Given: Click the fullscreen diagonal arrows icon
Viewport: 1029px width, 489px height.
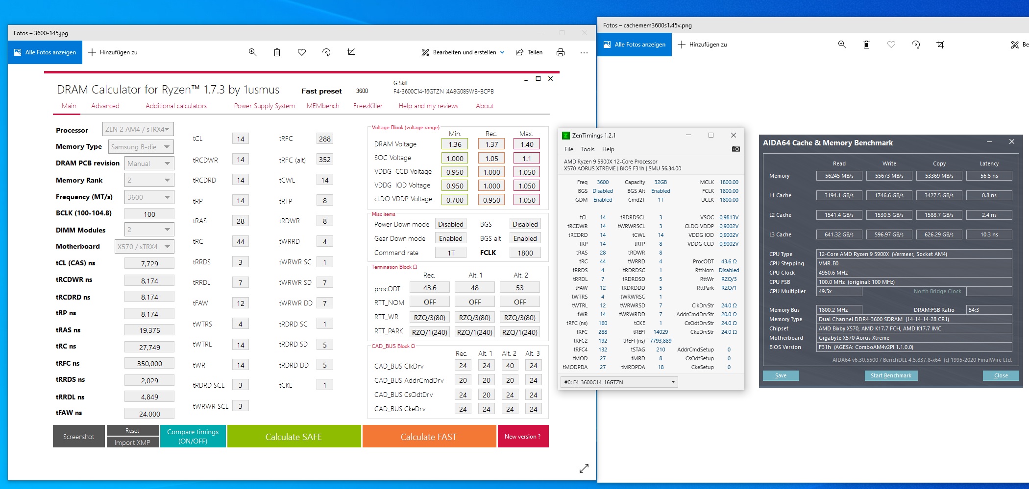Looking at the screenshot, I should (584, 468).
